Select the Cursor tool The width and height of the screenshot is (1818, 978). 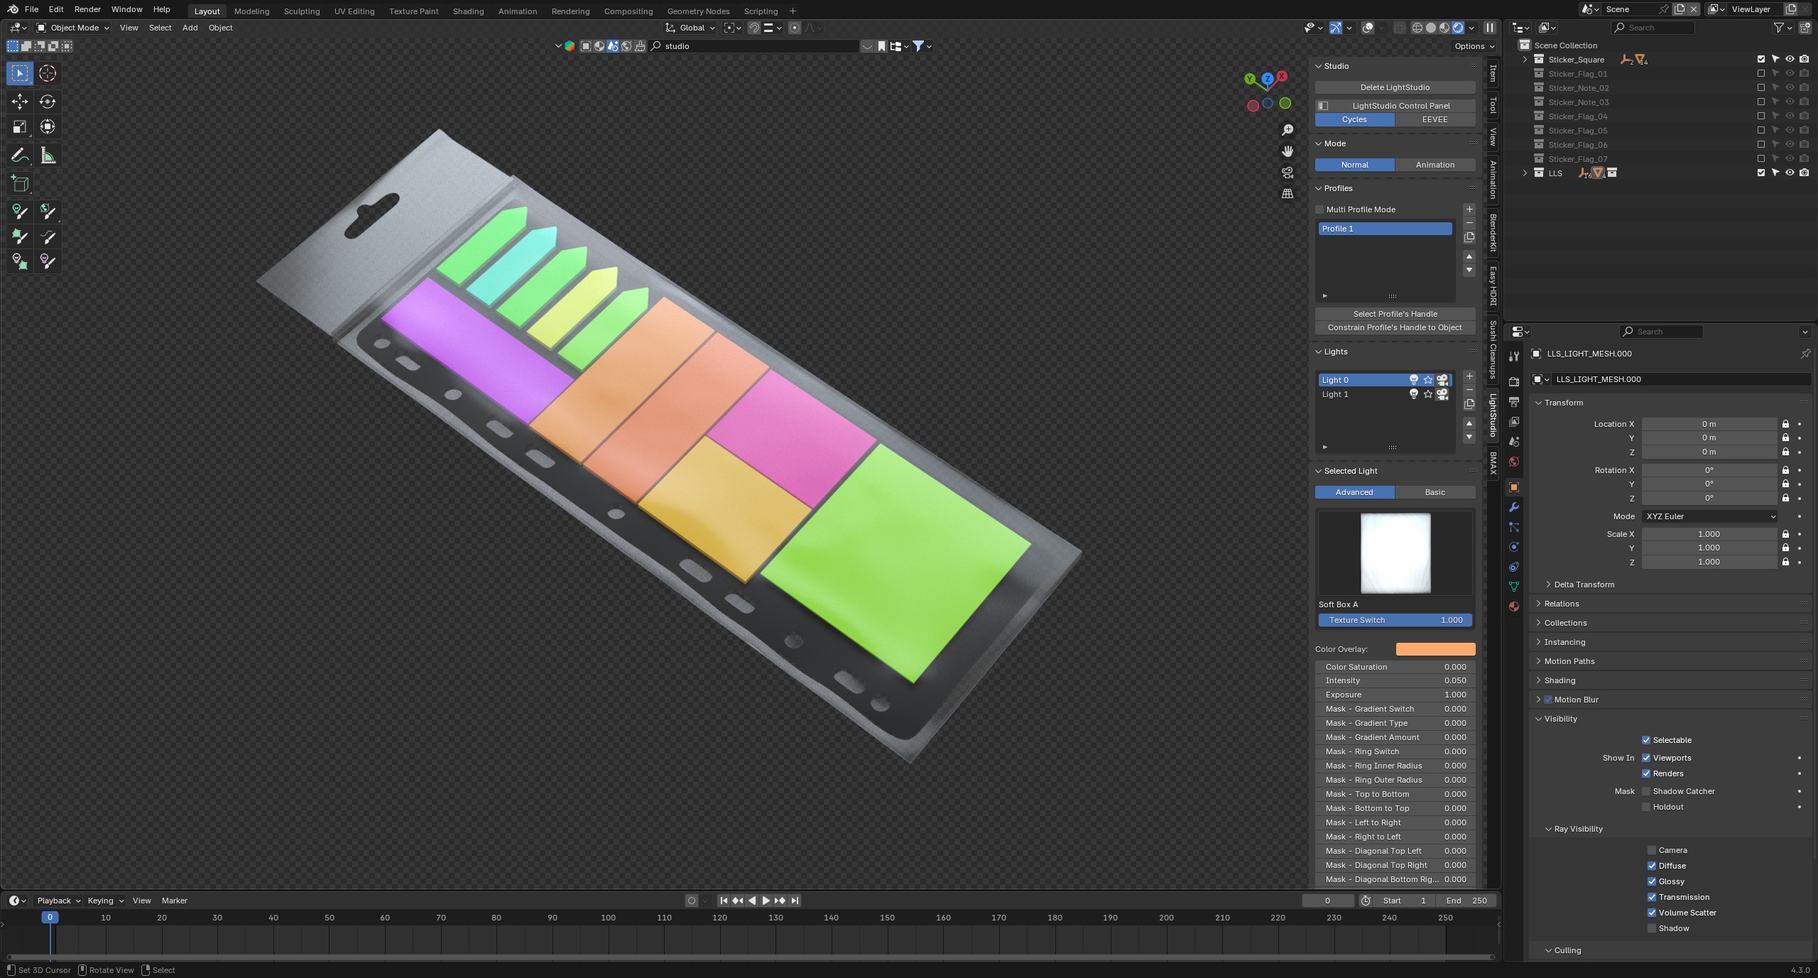[x=48, y=73]
